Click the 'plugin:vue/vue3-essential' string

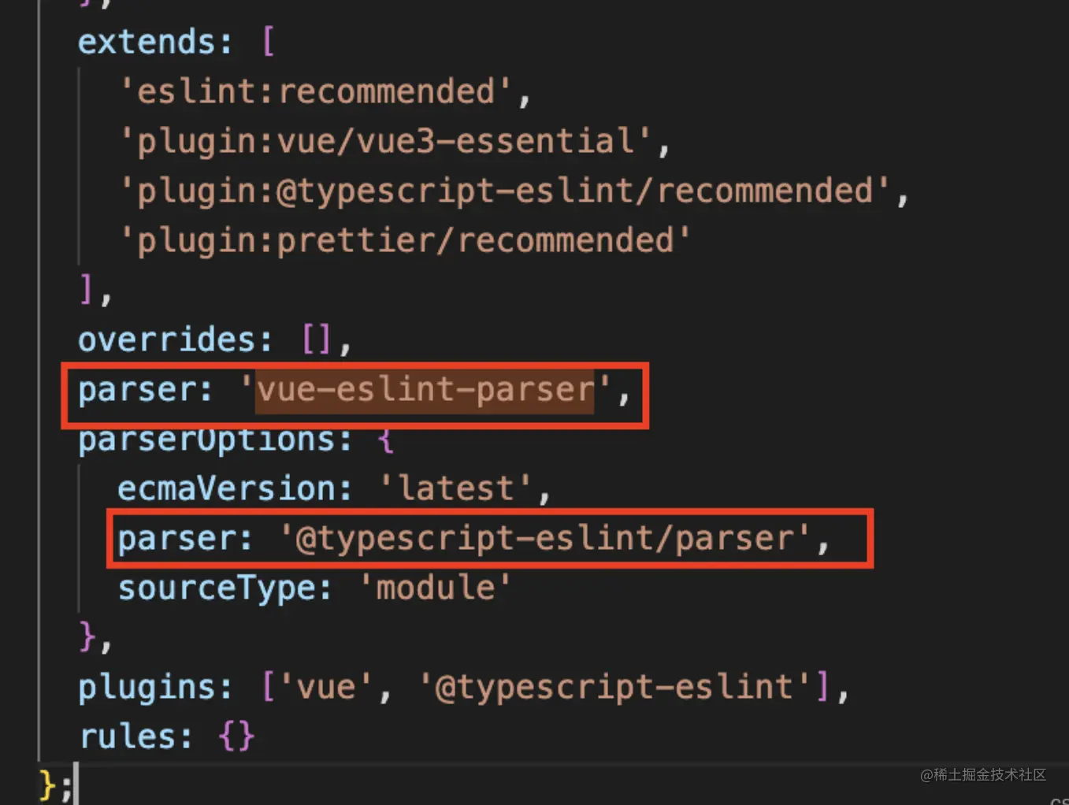tap(386, 142)
